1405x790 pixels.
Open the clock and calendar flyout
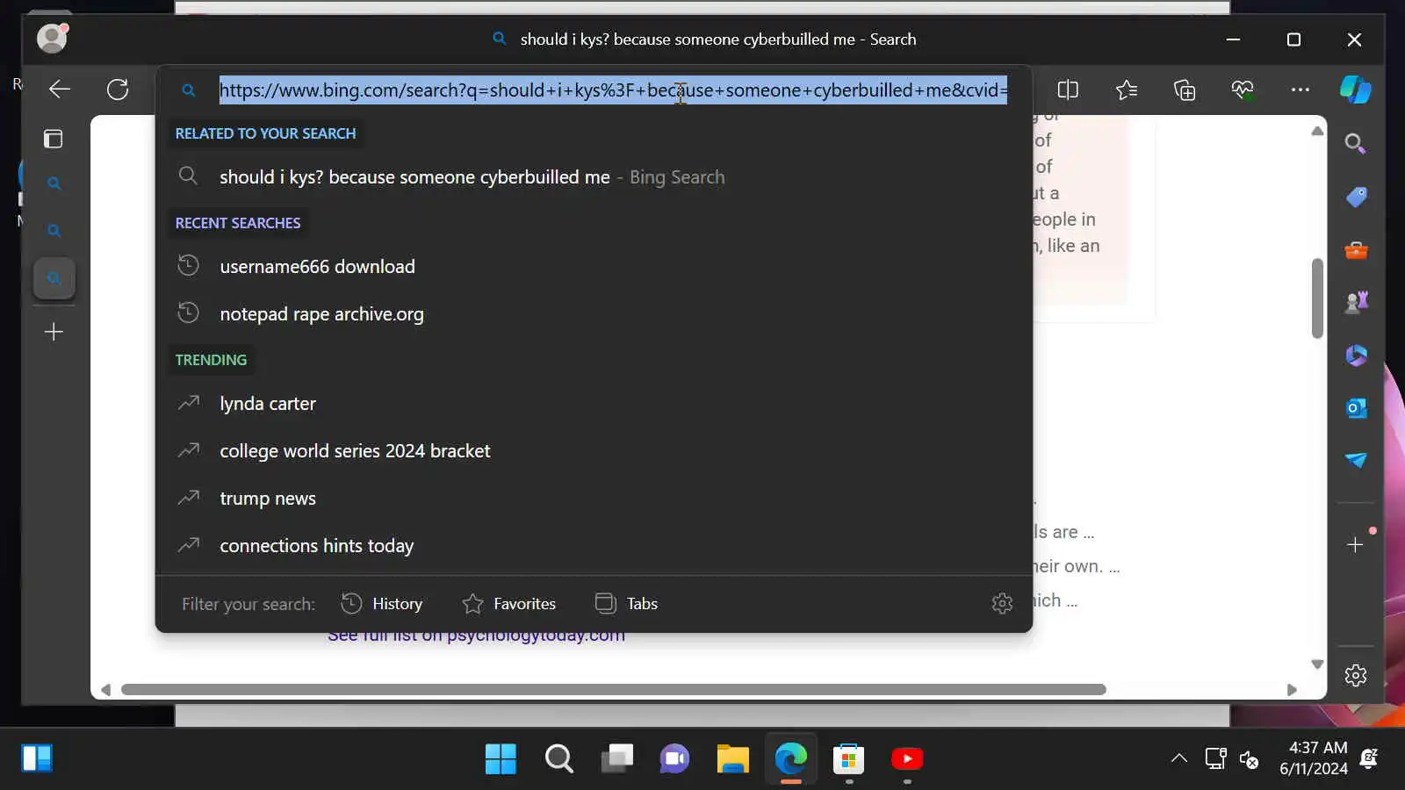(x=1314, y=758)
